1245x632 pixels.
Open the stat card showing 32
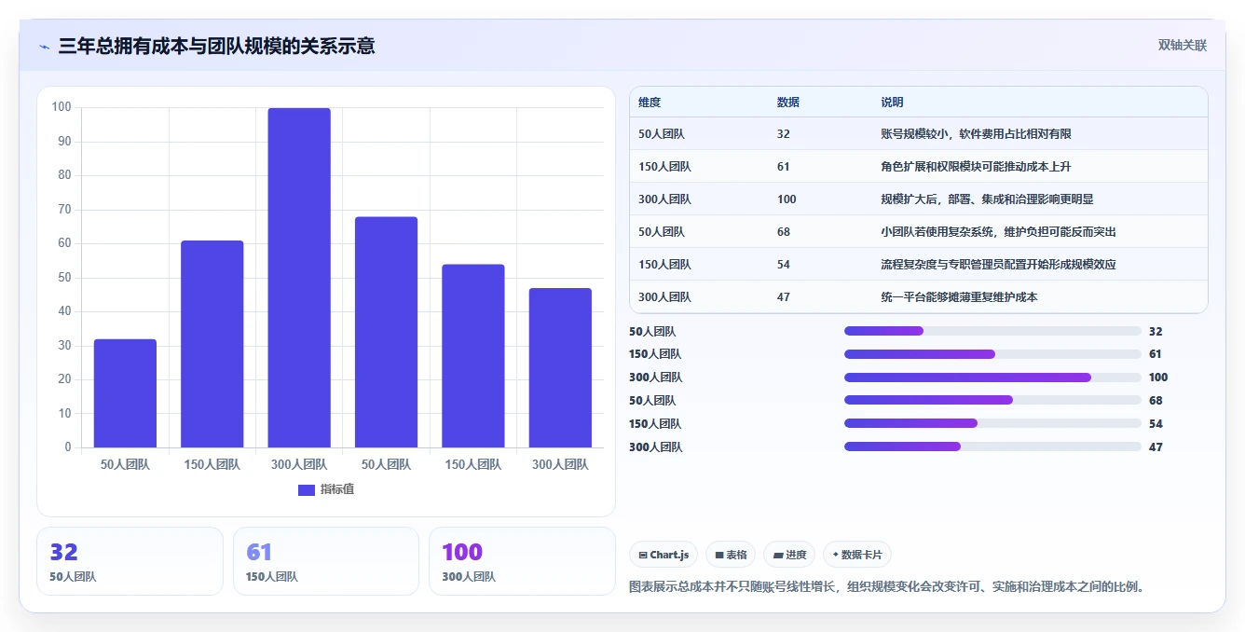pyautogui.click(x=130, y=561)
